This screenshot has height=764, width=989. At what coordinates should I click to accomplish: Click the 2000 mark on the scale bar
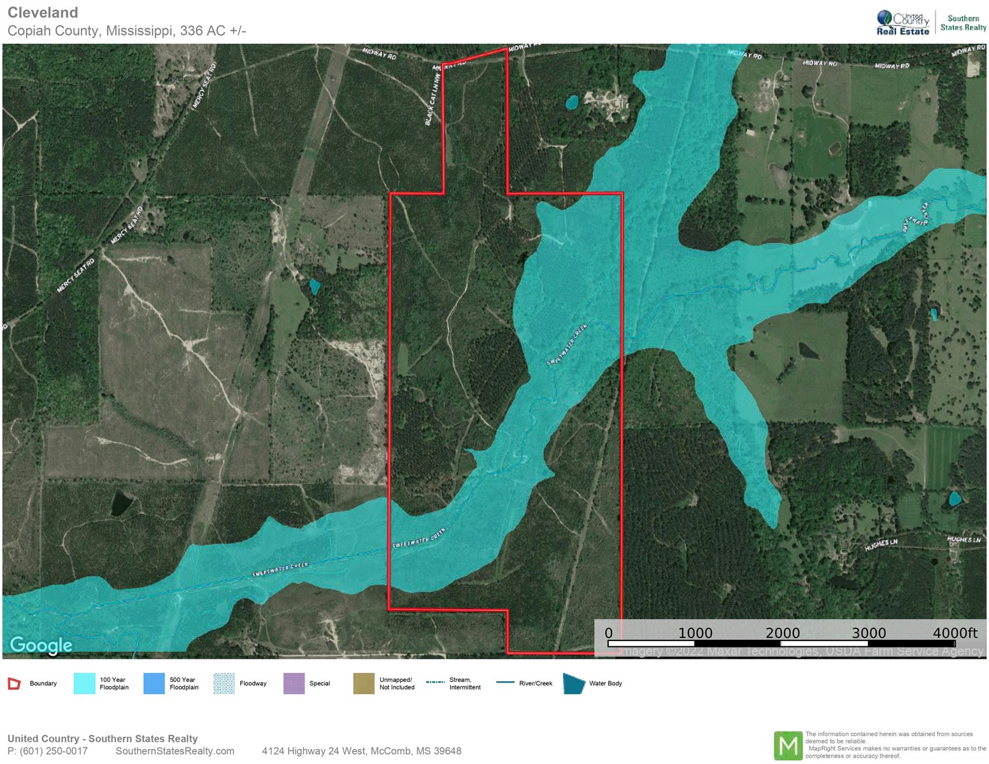(x=783, y=633)
